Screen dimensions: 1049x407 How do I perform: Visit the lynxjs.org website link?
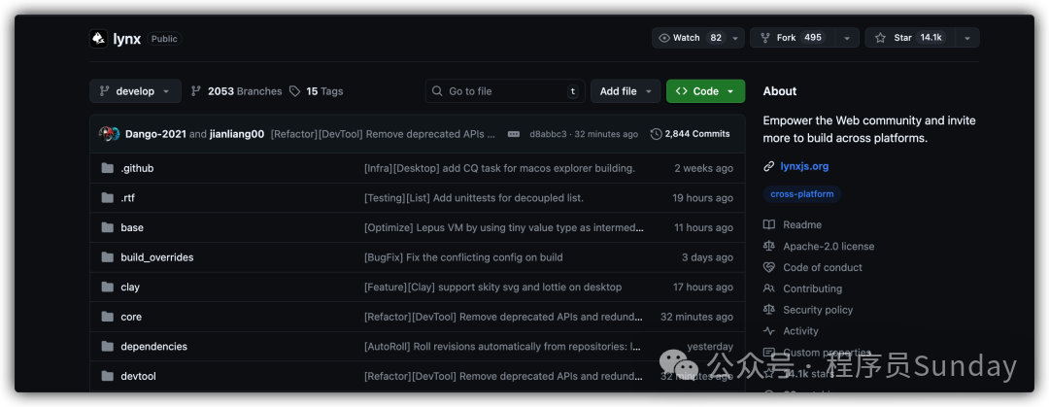pos(803,166)
